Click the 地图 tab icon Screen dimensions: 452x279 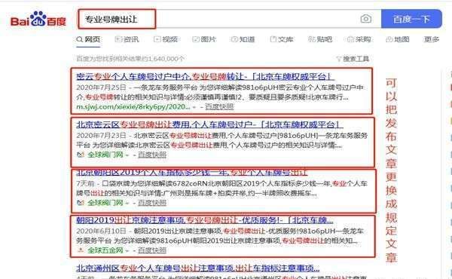click(389, 39)
